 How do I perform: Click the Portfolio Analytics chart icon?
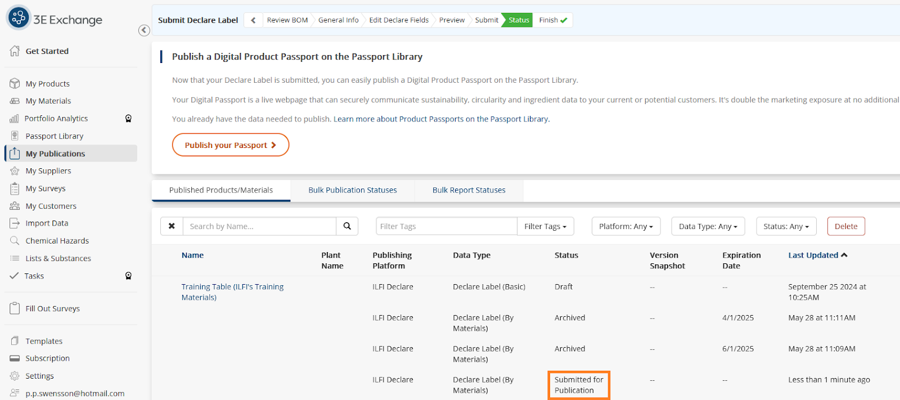coord(14,118)
